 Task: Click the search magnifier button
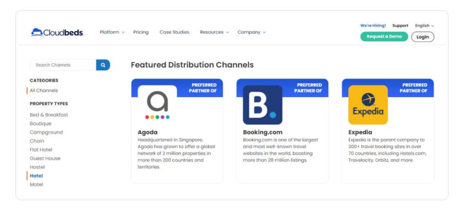pyautogui.click(x=103, y=65)
